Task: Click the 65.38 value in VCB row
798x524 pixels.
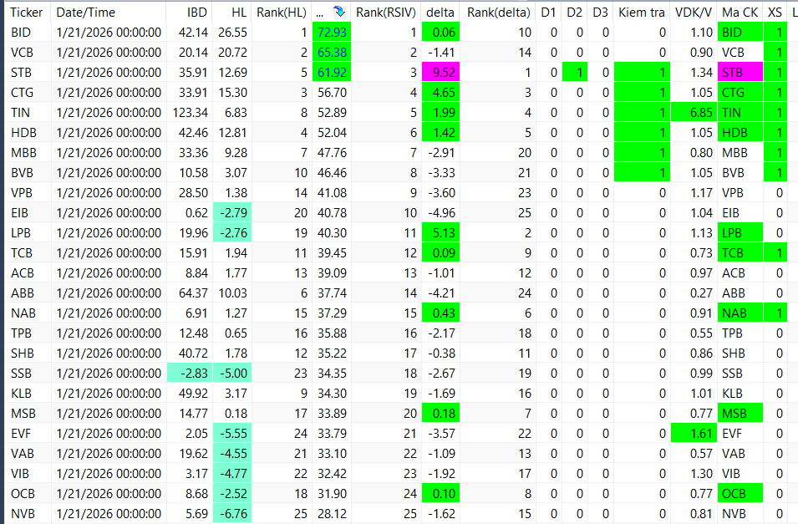Action: pyautogui.click(x=331, y=53)
